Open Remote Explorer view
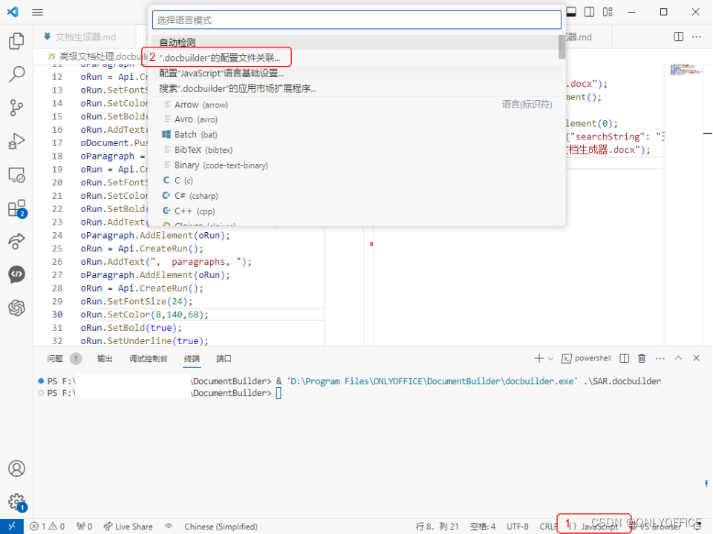The image size is (713, 534). click(x=16, y=175)
